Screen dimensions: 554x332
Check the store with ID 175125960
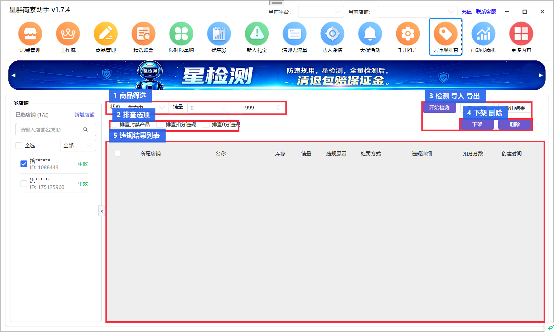click(24, 184)
